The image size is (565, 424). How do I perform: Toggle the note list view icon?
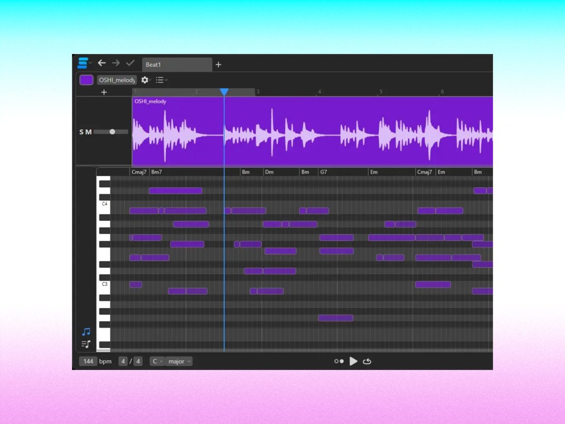(x=86, y=344)
